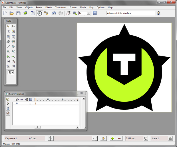The image size is (177, 147).
Task: Select the S1 row in Score/Timeline
Action: click(46, 103)
